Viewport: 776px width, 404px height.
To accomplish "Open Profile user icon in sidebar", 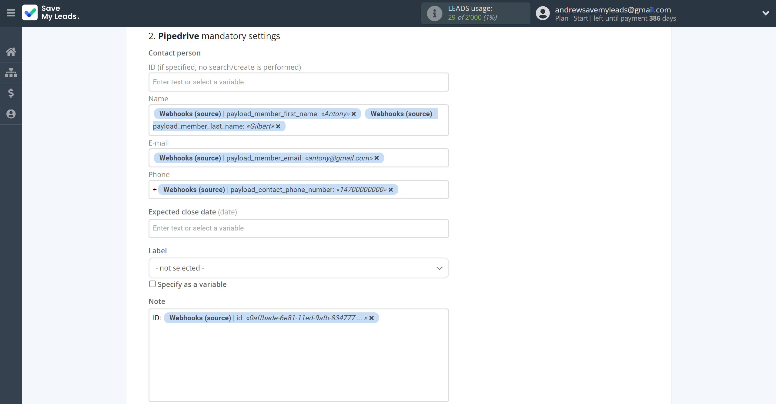I will click(11, 114).
